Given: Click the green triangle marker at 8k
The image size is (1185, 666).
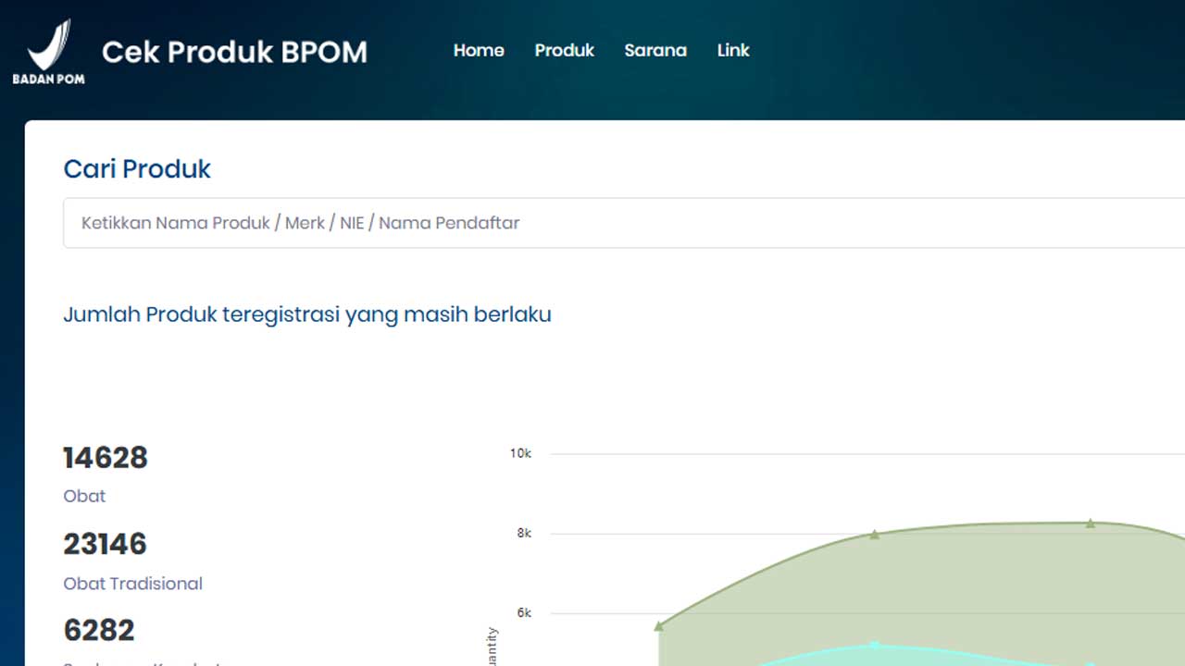Looking at the screenshot, I should [x=874, y=534].
